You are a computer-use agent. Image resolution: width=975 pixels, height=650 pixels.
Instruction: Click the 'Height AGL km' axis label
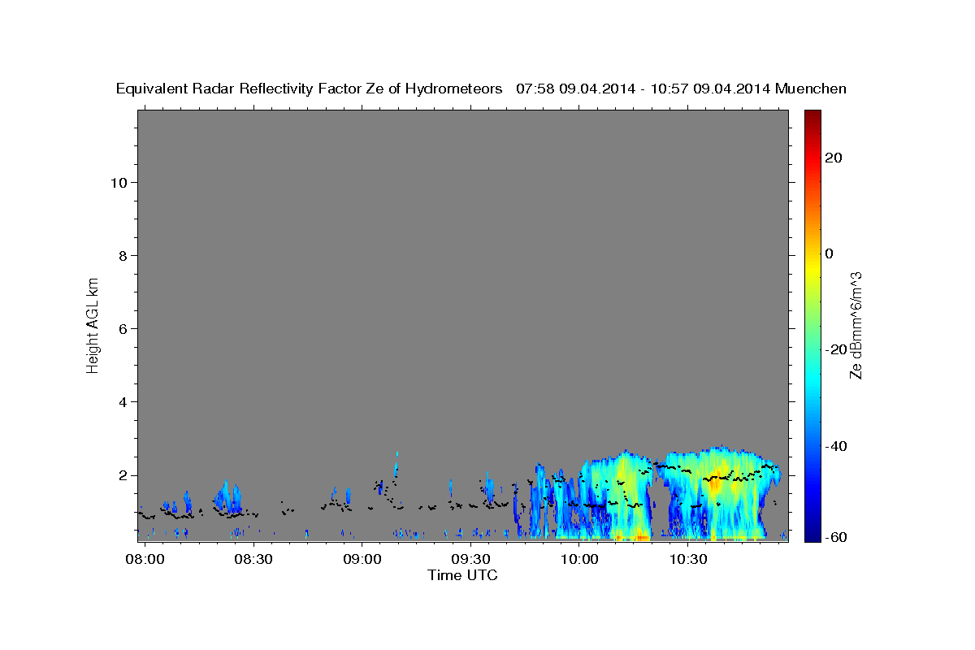(93, 324)
